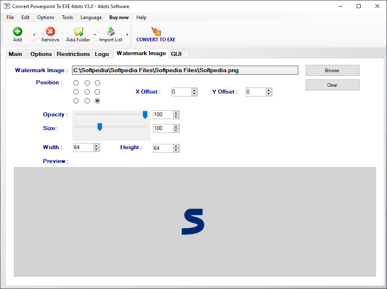The width and height of the screenshot is (387, 289).
Task: Select bottom-left position radio button
Action: point(76,101)
